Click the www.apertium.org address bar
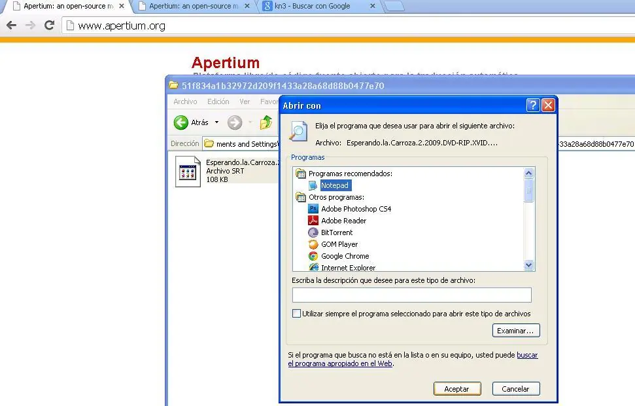635x406 pixels. tap(349, 26)
